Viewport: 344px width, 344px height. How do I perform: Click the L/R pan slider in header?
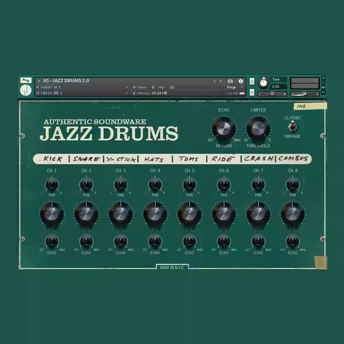pyautogui.click(x=272, y=94)
